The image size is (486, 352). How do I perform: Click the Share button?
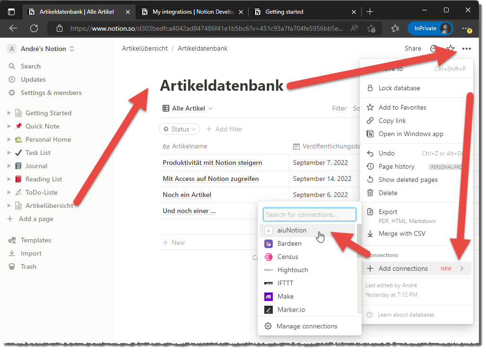(413, 48)
